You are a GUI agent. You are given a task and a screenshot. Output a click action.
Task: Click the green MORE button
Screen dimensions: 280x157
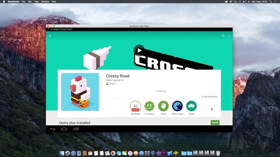pyautogui.click(x=215, y=123)
